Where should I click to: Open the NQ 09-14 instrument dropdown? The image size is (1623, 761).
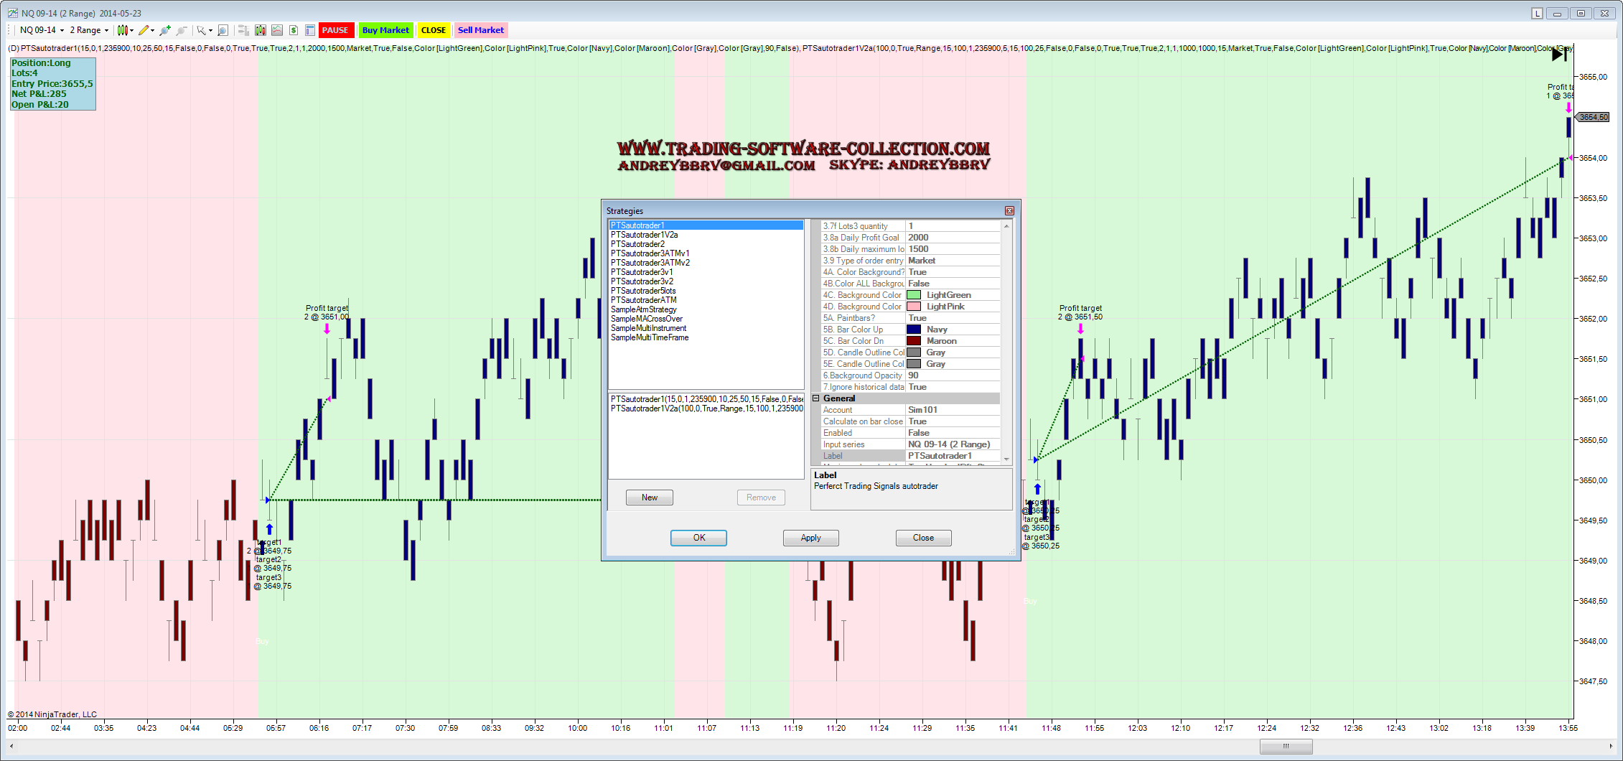[x=42, y=30]
